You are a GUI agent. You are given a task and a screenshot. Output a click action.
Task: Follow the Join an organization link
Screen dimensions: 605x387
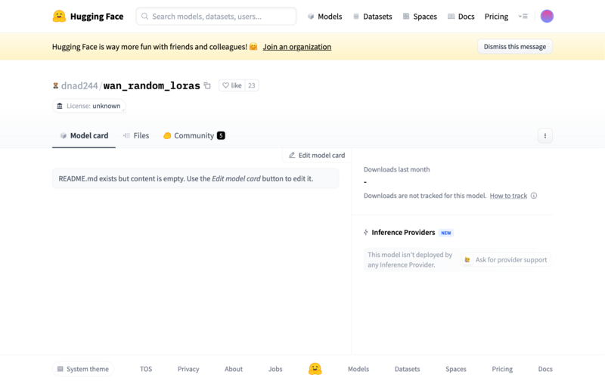coord(296,47)
